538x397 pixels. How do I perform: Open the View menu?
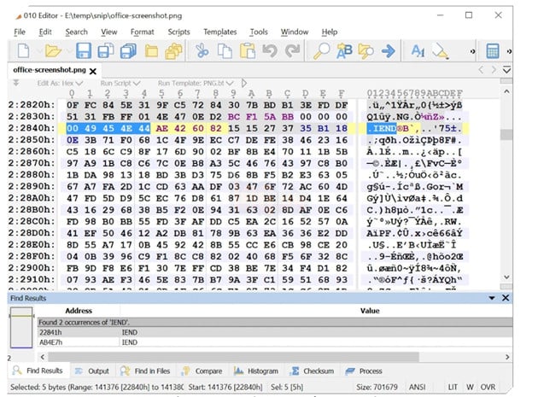click(x=109, y=32)
